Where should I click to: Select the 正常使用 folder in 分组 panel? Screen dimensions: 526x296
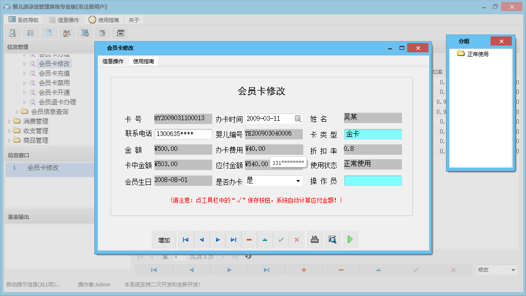pos(471,54)
